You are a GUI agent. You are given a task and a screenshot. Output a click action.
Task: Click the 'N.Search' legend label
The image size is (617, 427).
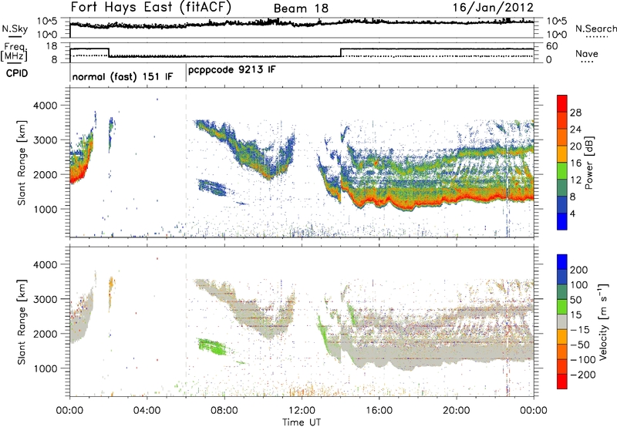pos(595,29)
